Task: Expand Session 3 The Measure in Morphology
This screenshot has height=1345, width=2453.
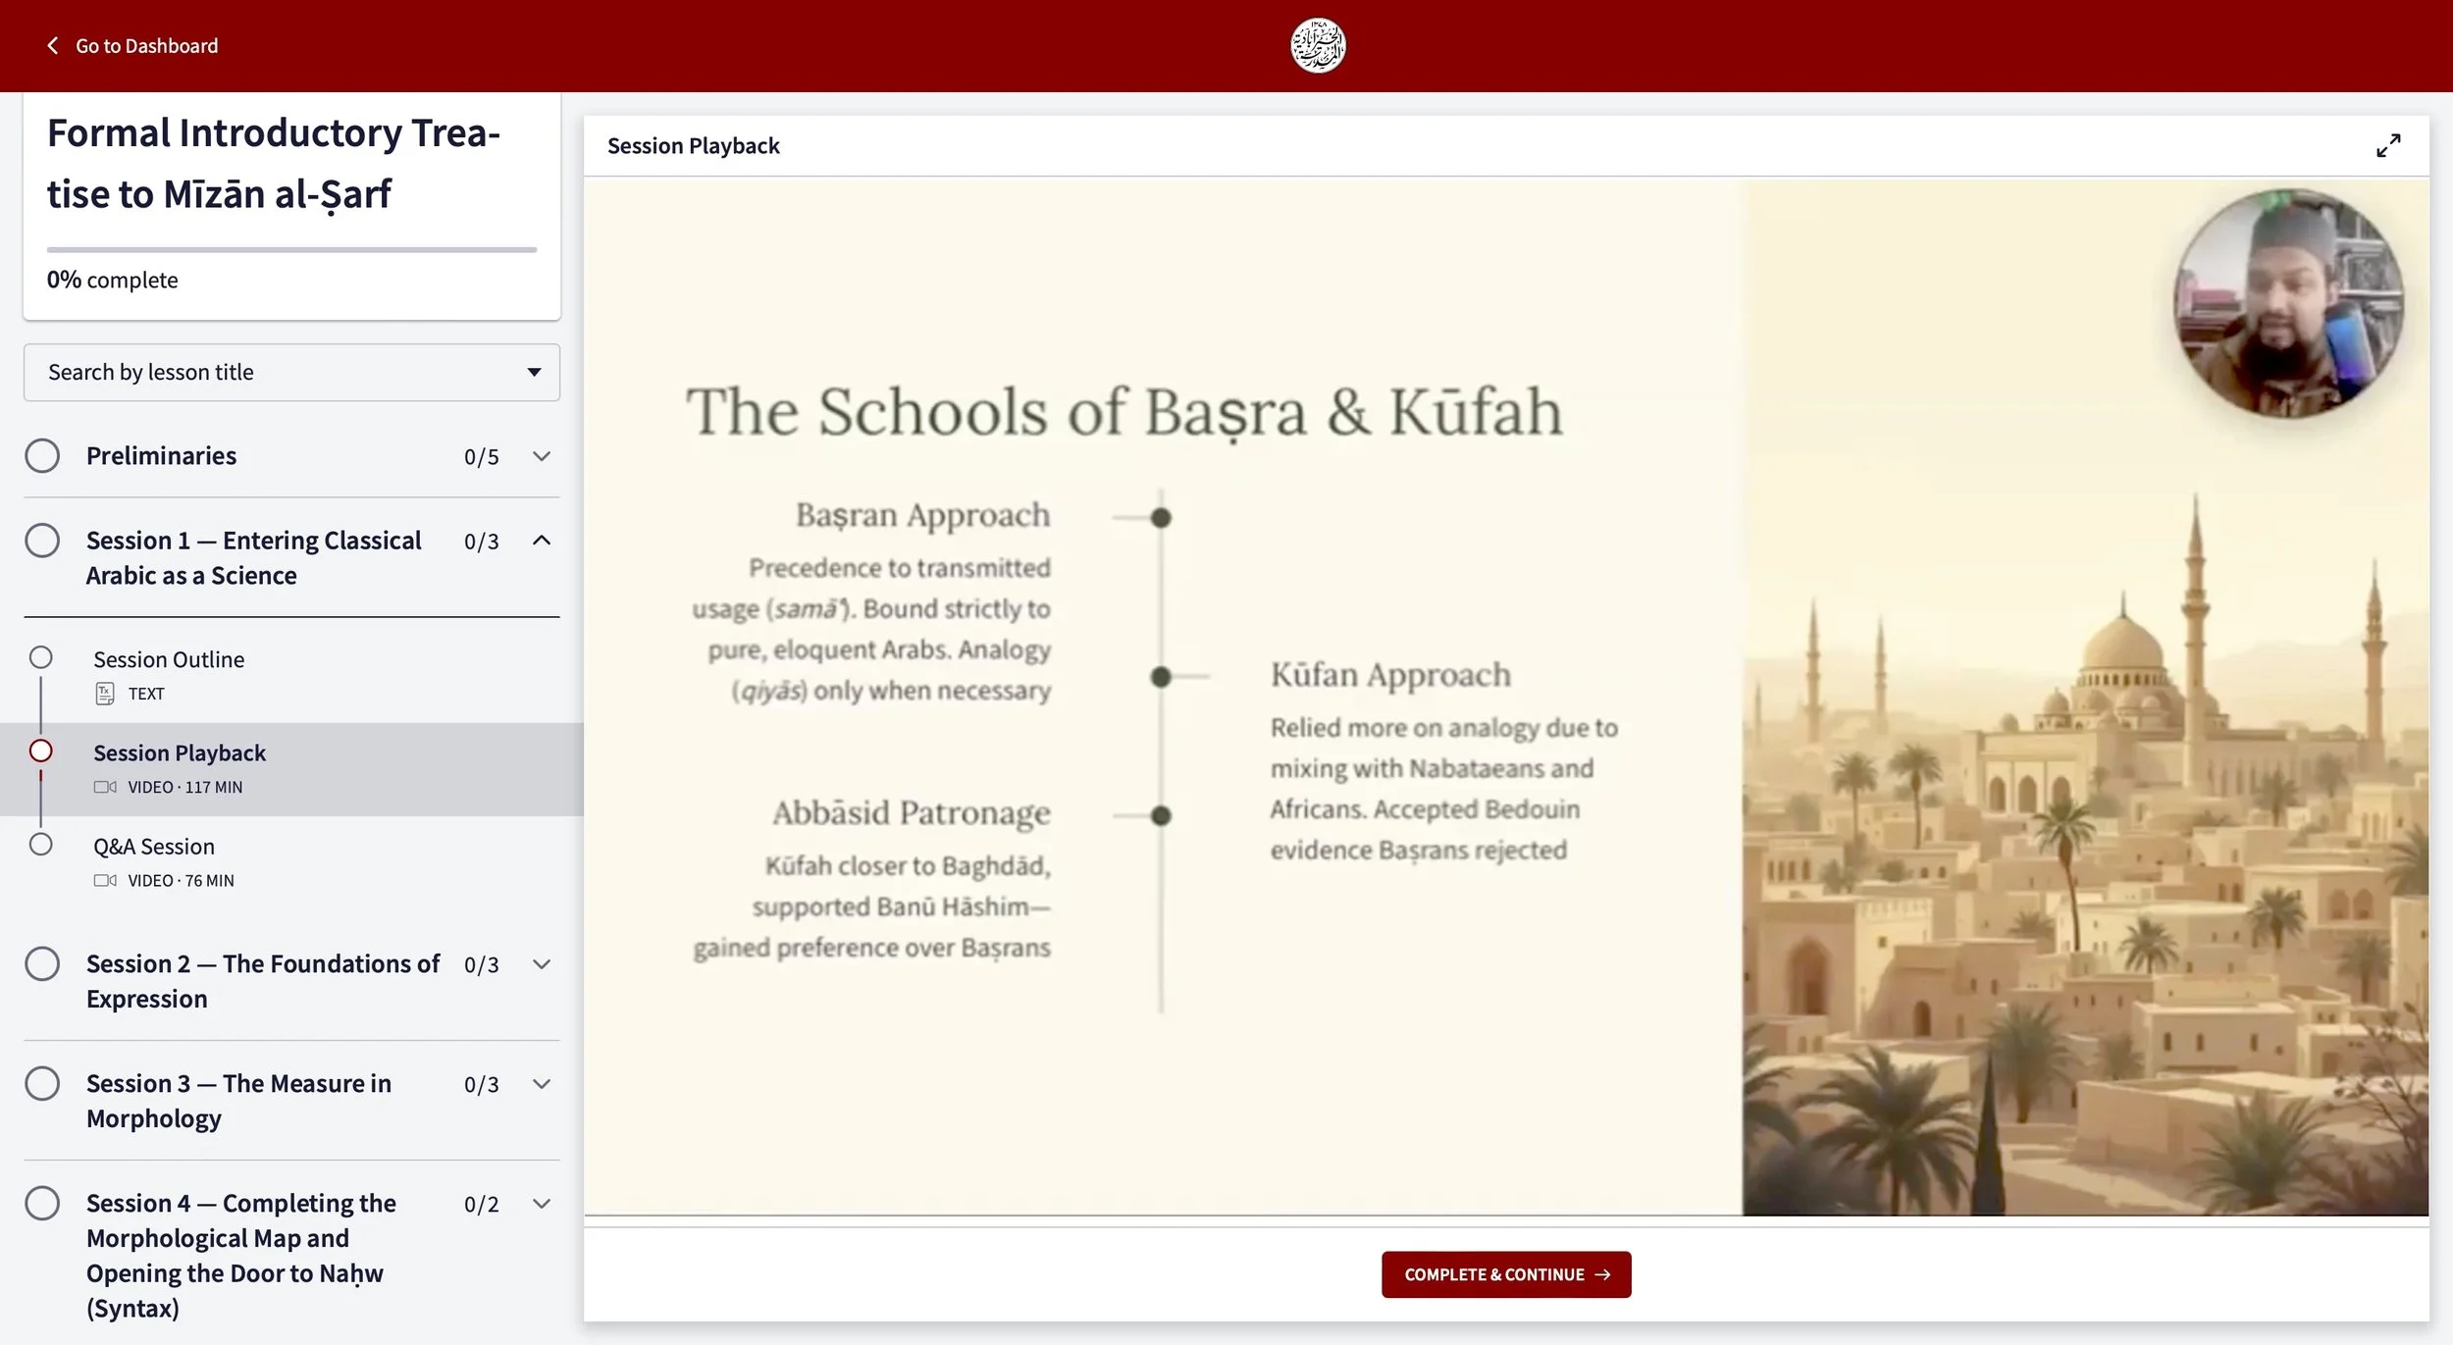Action: 541,1084
